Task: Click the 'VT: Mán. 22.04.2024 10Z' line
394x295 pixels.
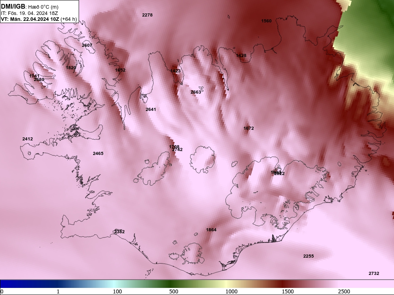Action: pyautogui.click(x=31, y=19)
